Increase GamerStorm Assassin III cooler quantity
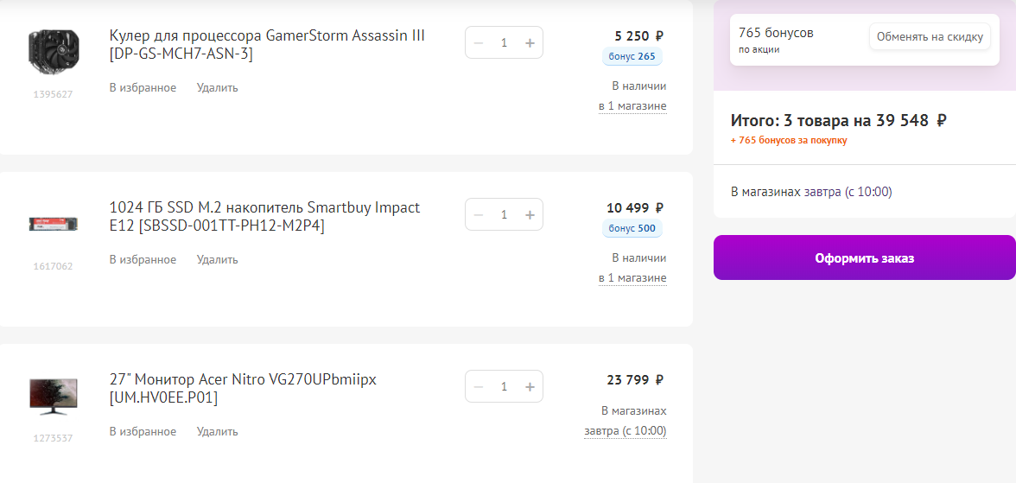Screen dimensions: 1016x483 pos(530,42)
